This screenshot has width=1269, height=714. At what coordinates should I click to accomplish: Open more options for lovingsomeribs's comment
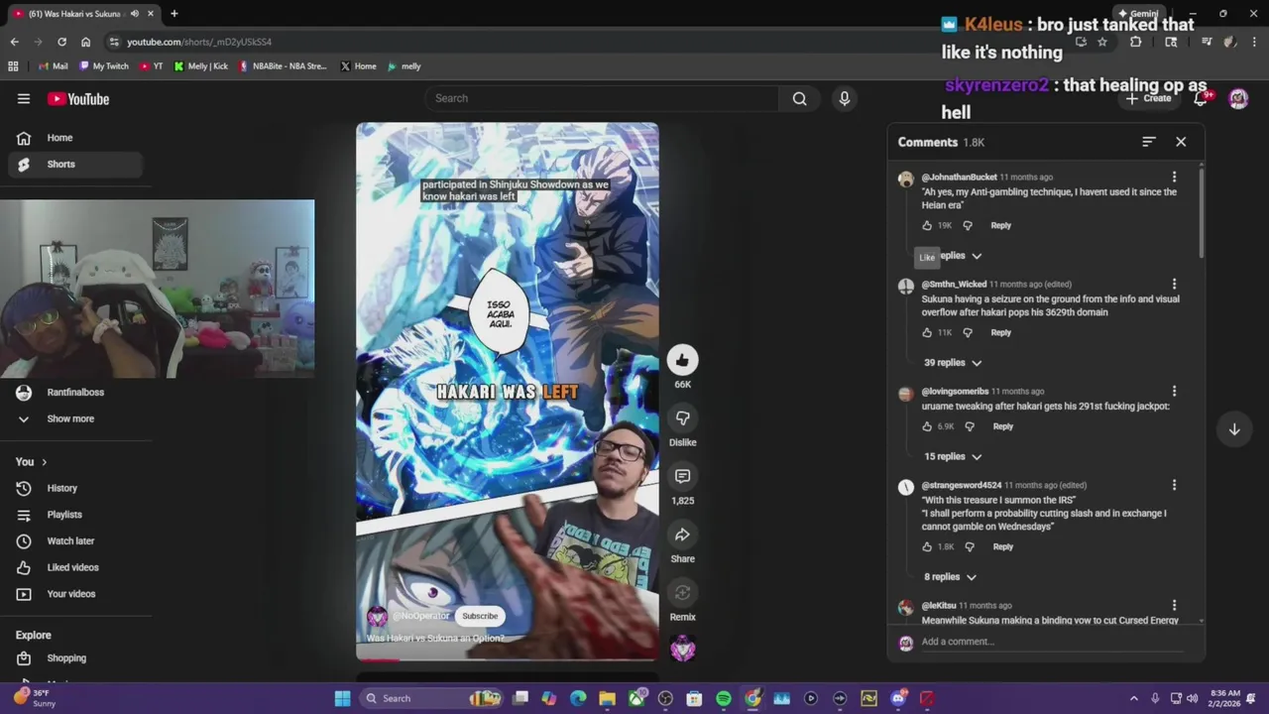pos(1174,392)
